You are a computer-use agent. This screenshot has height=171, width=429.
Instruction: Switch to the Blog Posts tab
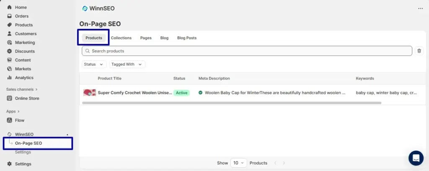click(x=187, y=38)
